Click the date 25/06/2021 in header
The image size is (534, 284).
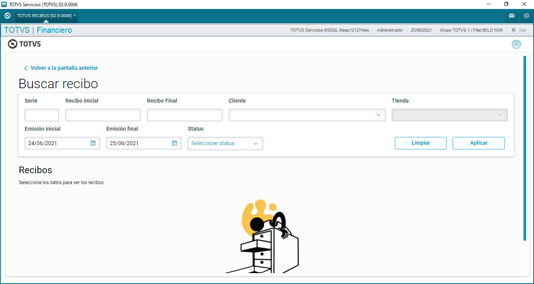421,30
